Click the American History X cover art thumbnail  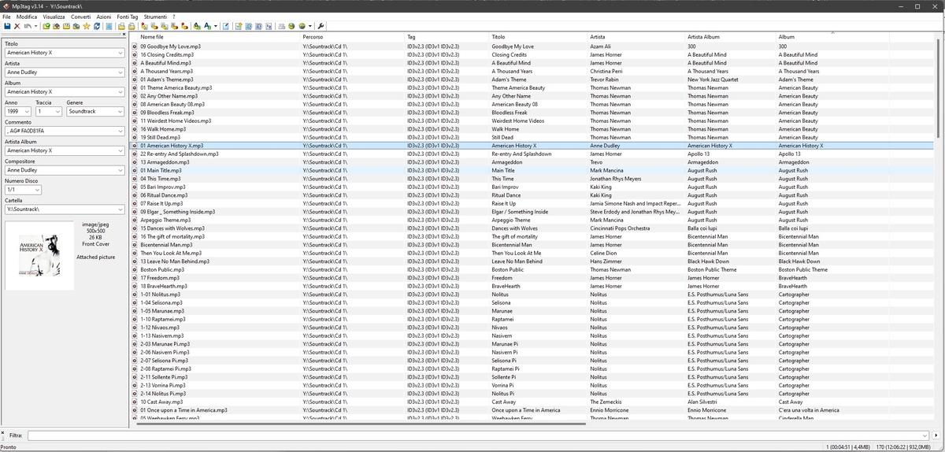pos(39,254)
